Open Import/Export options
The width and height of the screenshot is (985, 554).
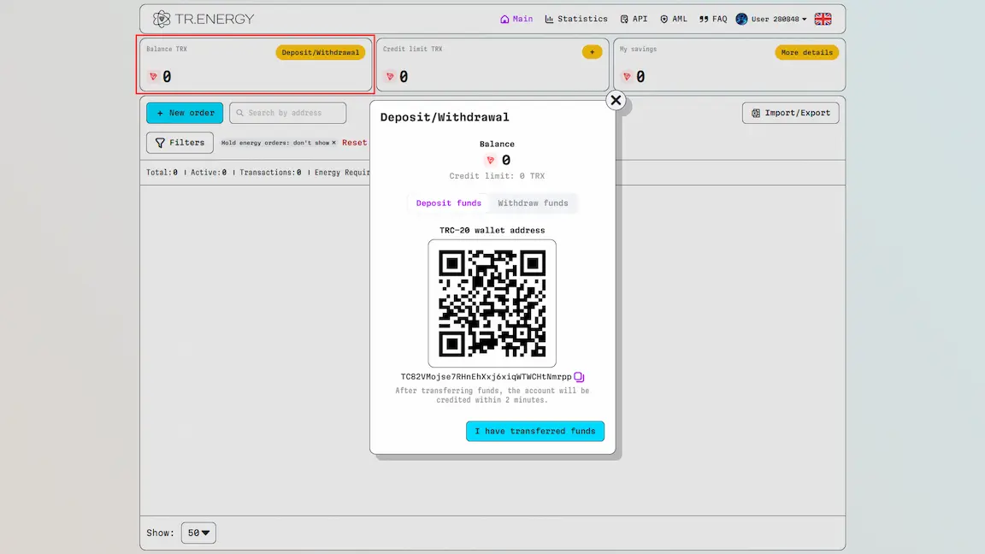pos(790,113)
